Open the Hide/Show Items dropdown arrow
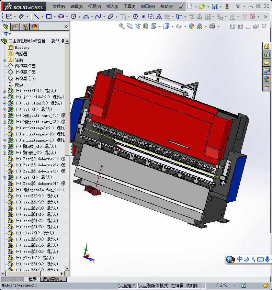Screen dimensions: 272x290 pos(185,27)
